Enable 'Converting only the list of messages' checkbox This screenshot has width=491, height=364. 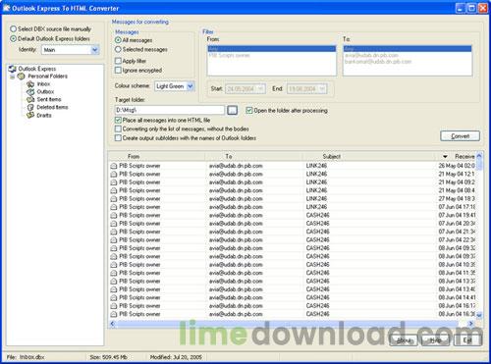(118, 129)
